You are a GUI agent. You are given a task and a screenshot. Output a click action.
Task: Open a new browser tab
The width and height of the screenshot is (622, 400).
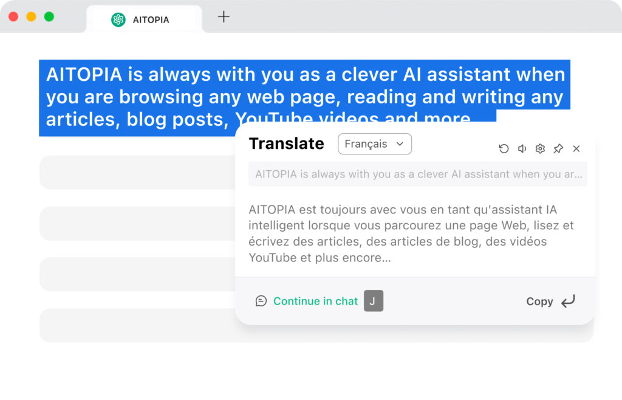tap(224, 16)
